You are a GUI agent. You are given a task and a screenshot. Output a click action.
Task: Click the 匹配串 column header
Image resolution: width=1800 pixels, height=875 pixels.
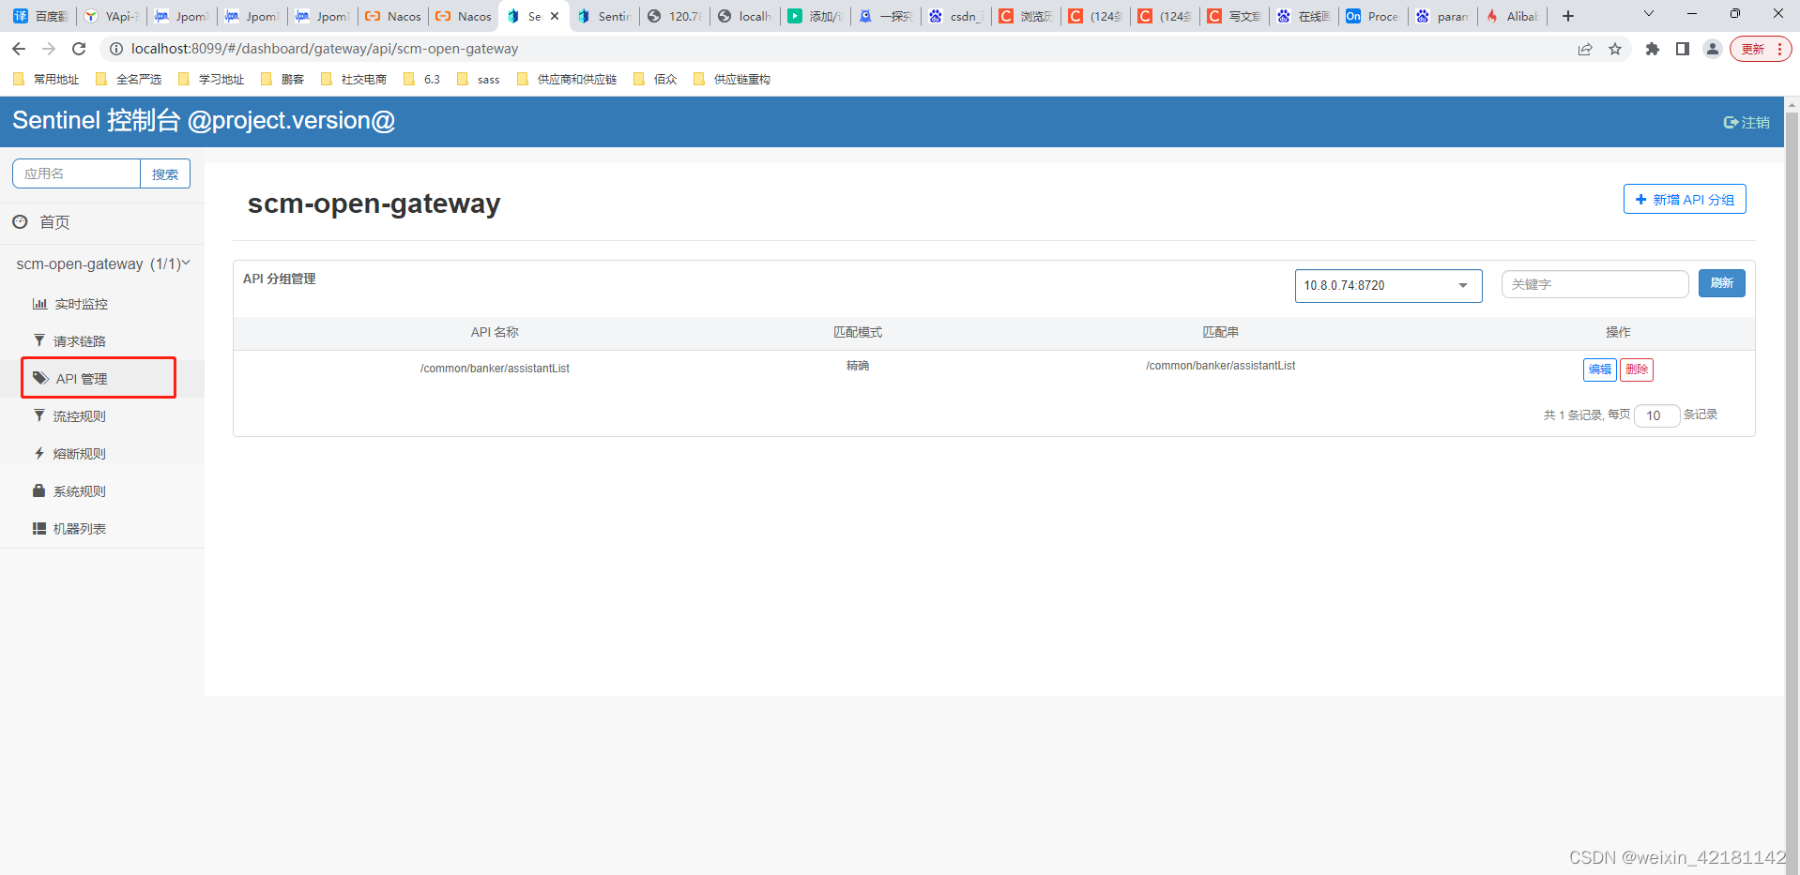click(x=1220, y=332)
